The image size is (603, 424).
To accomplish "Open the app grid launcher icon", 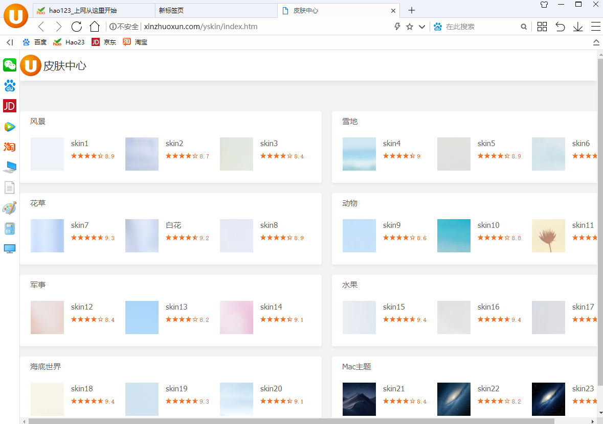I will [542, 26].
